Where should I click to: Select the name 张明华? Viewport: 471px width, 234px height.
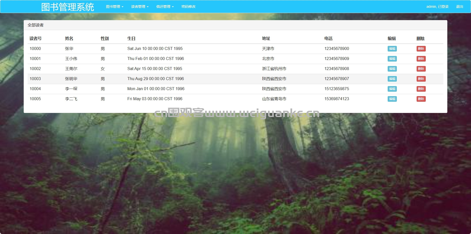71,79
